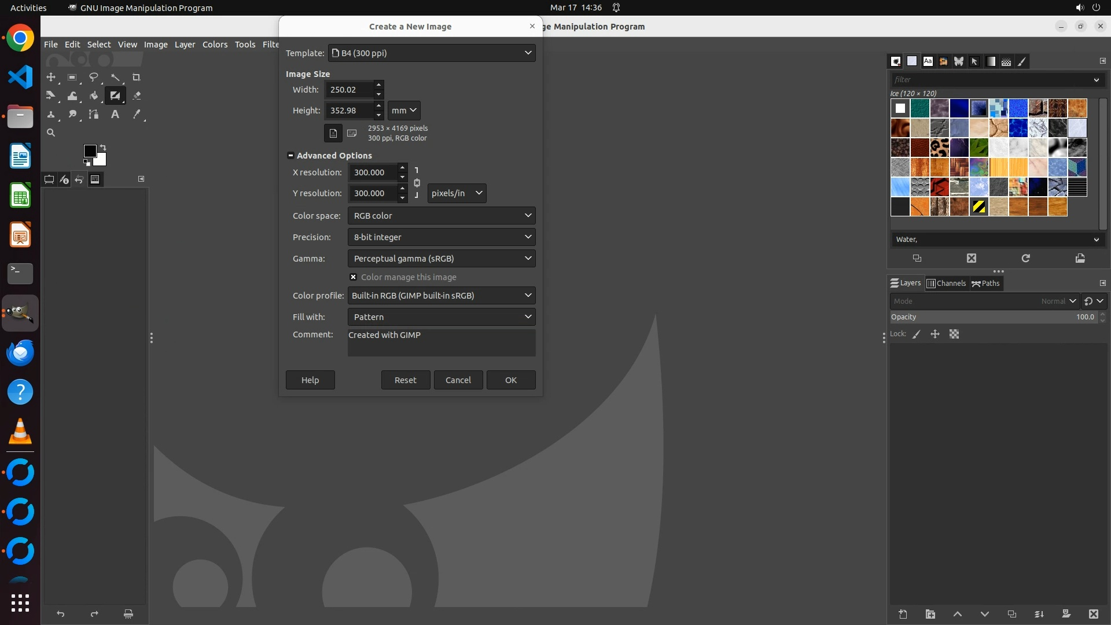Select the Eraser tool
The image size is (1111, 625).
click(x=137, y=95)
